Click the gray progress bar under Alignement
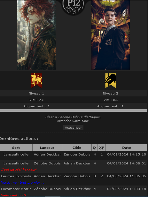 (x=74, y=110)
